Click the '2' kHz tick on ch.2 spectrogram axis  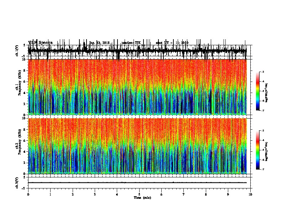pos(25,163)
